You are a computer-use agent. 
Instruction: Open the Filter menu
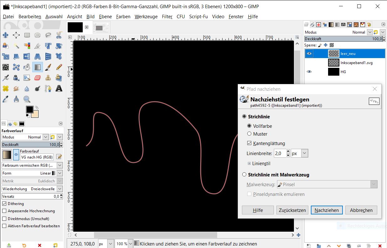(167, 17)
